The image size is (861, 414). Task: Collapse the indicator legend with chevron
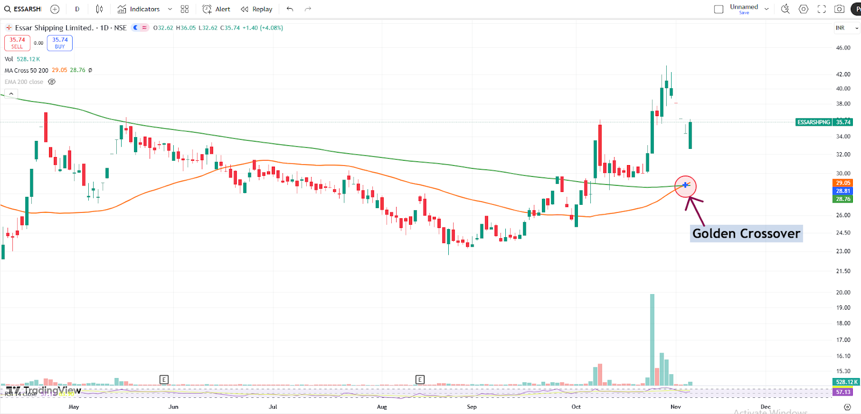tap(11, 94)
